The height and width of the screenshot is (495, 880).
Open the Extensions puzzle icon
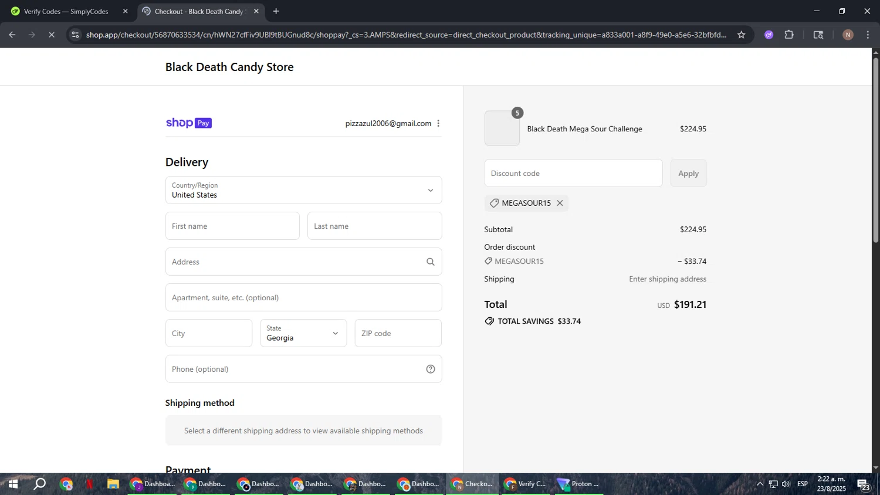(789, 35)
